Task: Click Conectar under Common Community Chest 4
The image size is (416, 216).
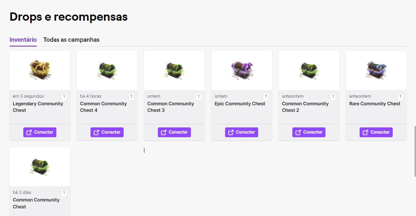Action: (107, 132)
